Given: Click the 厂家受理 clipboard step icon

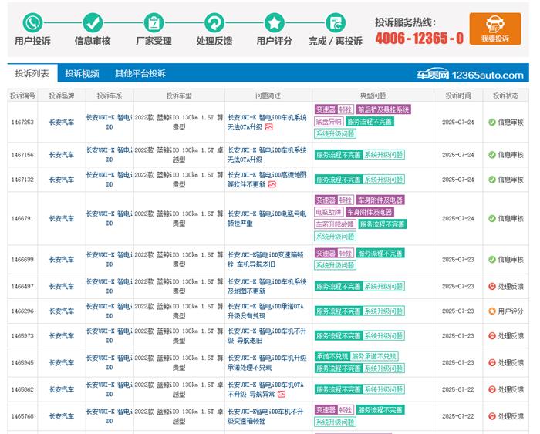Looking at the screenshot, I should (154, 22).
